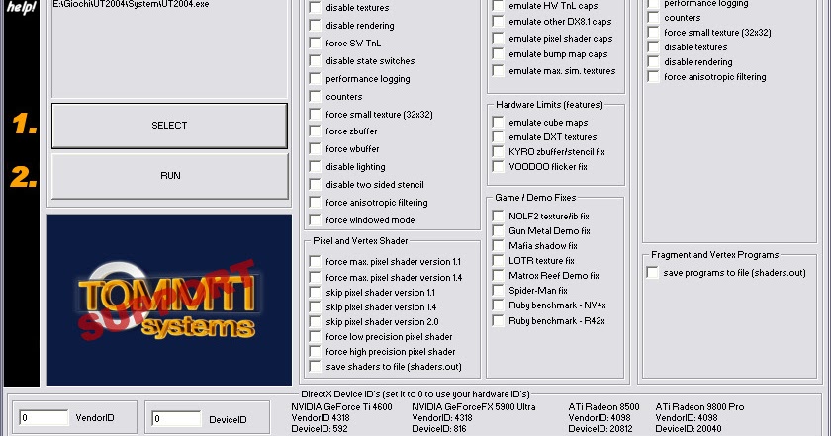This screenshot has height=436, width=831.
Task: Enable Matrox Reef Demo fix
Action: coord(499,276)
